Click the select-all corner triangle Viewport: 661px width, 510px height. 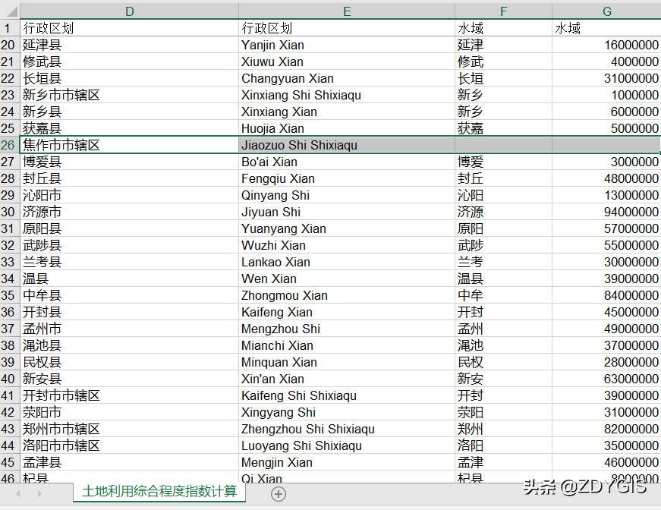click(10, 11)
